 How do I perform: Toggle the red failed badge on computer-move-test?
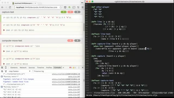coord(70,41)
